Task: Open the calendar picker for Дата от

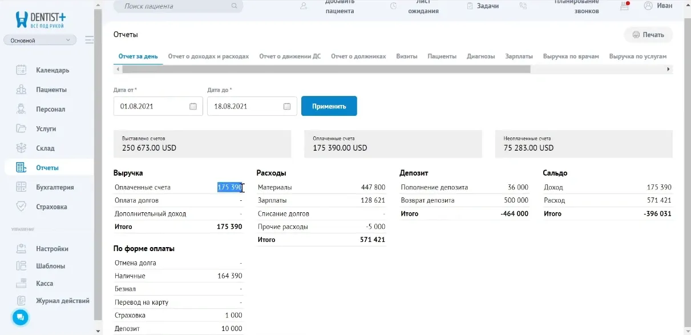Action: pyautogui.click(x=193, y=106)
